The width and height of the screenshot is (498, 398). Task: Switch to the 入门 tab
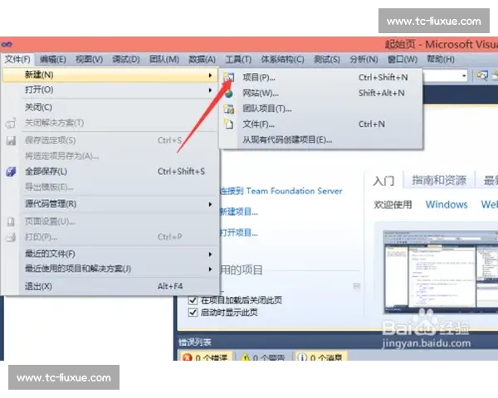383,181
